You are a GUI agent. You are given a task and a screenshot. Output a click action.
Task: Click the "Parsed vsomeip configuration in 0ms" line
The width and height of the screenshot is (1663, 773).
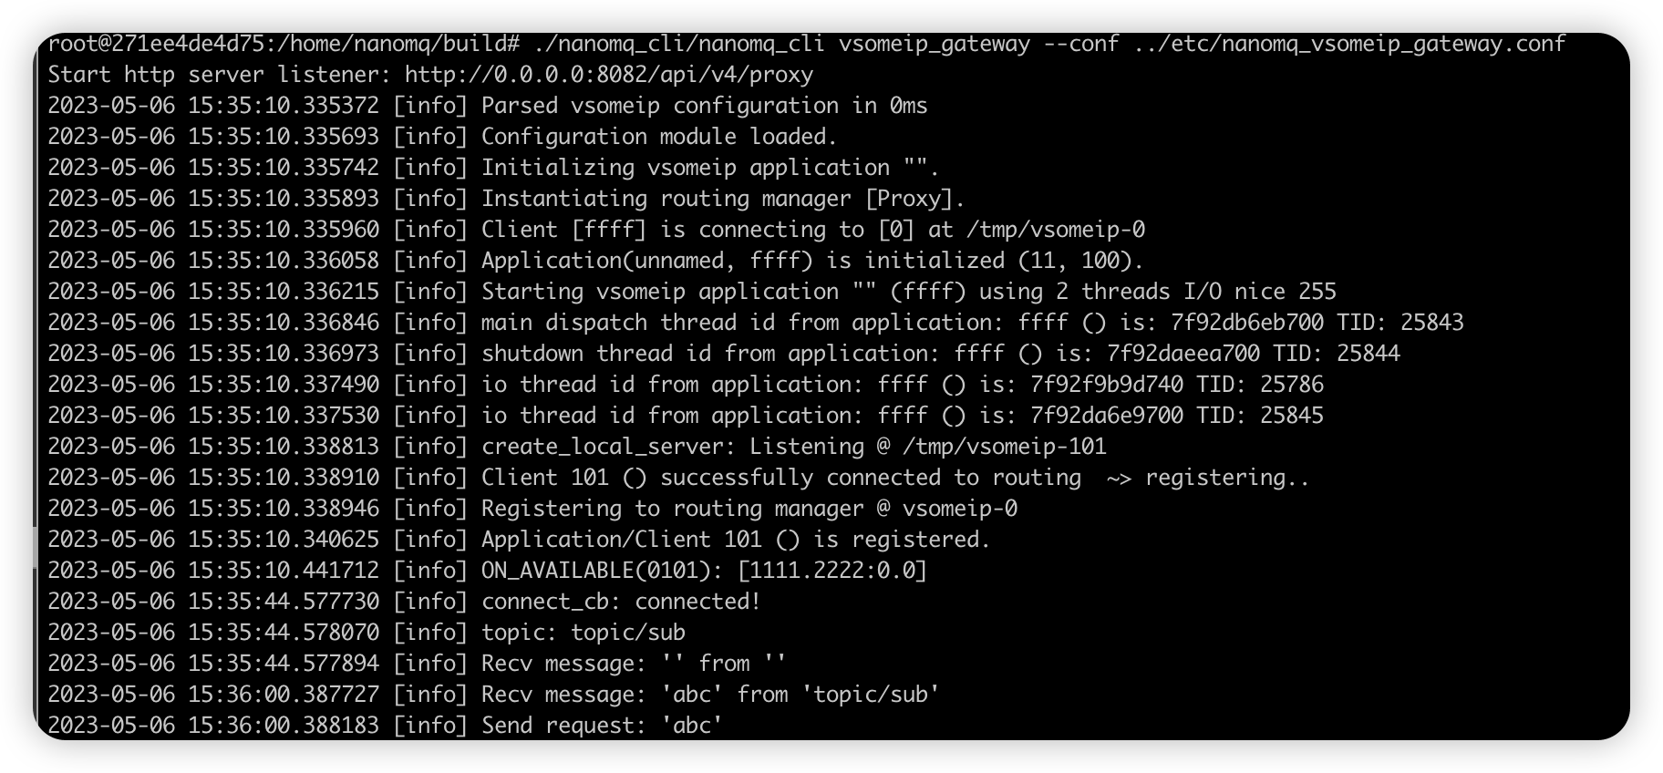point(704,106)
